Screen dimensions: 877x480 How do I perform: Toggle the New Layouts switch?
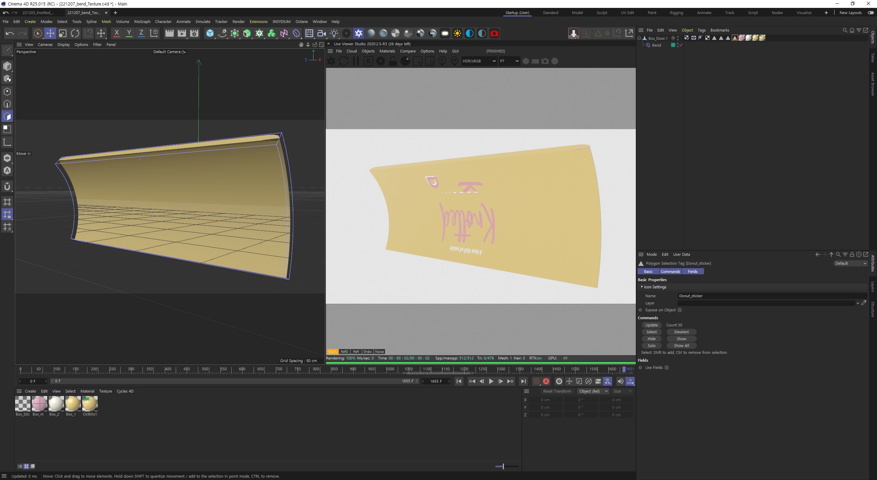point(870,13)
